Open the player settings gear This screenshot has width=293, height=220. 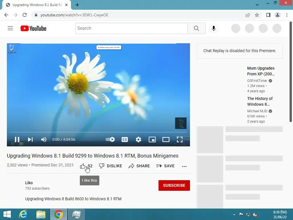138,140
